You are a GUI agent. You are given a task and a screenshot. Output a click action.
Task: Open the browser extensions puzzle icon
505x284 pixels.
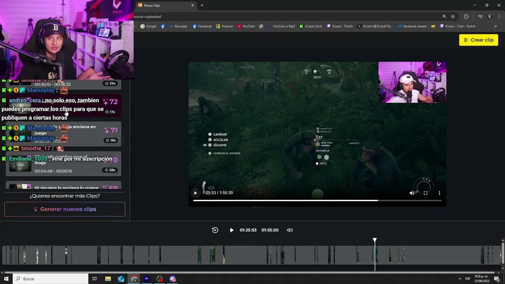(x=466, y=17)
